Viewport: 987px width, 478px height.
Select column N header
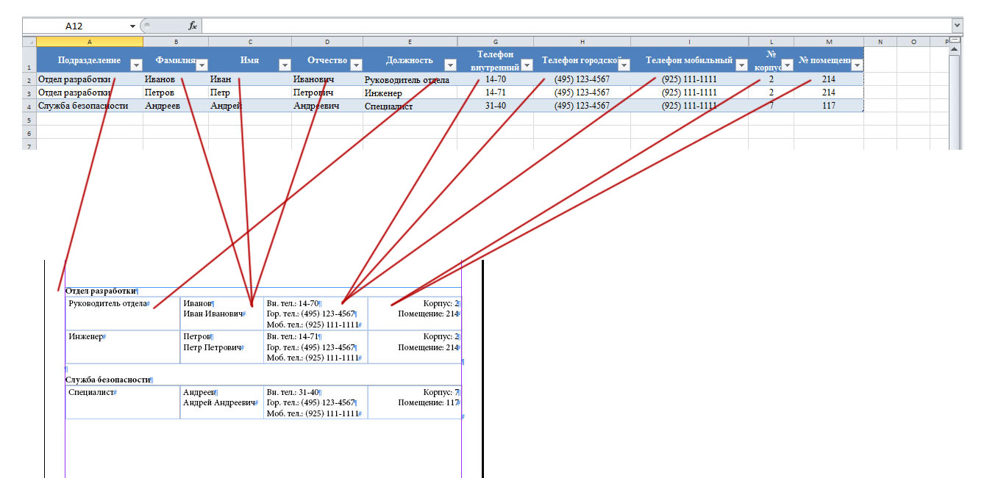pos(880,42)
